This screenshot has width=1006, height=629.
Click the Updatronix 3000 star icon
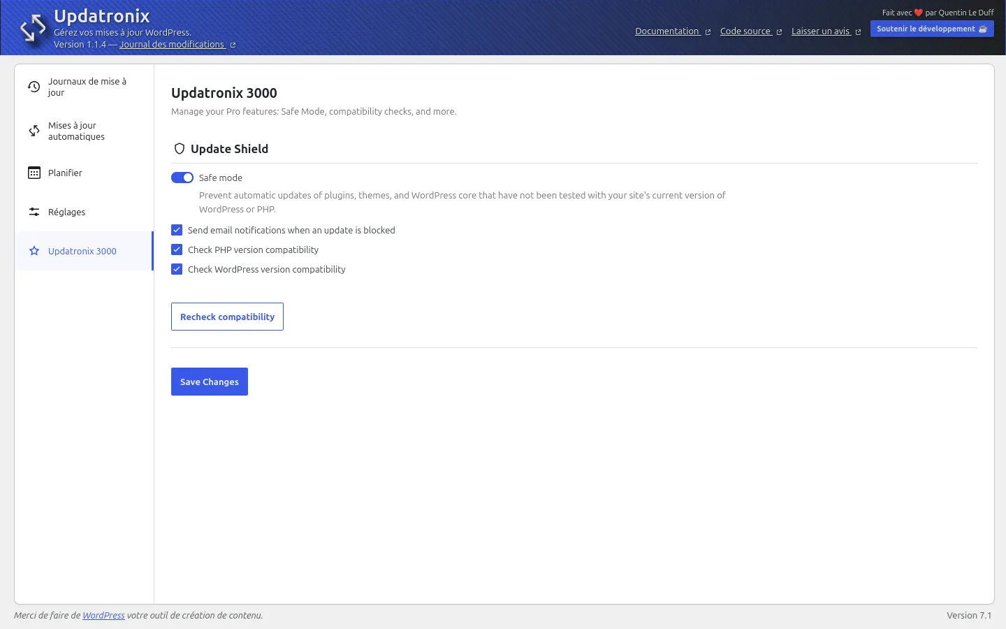tap(34, 251)
